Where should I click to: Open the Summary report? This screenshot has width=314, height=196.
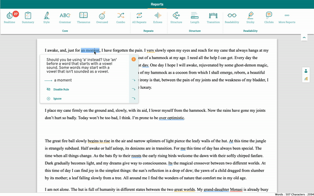coord(28,18)
